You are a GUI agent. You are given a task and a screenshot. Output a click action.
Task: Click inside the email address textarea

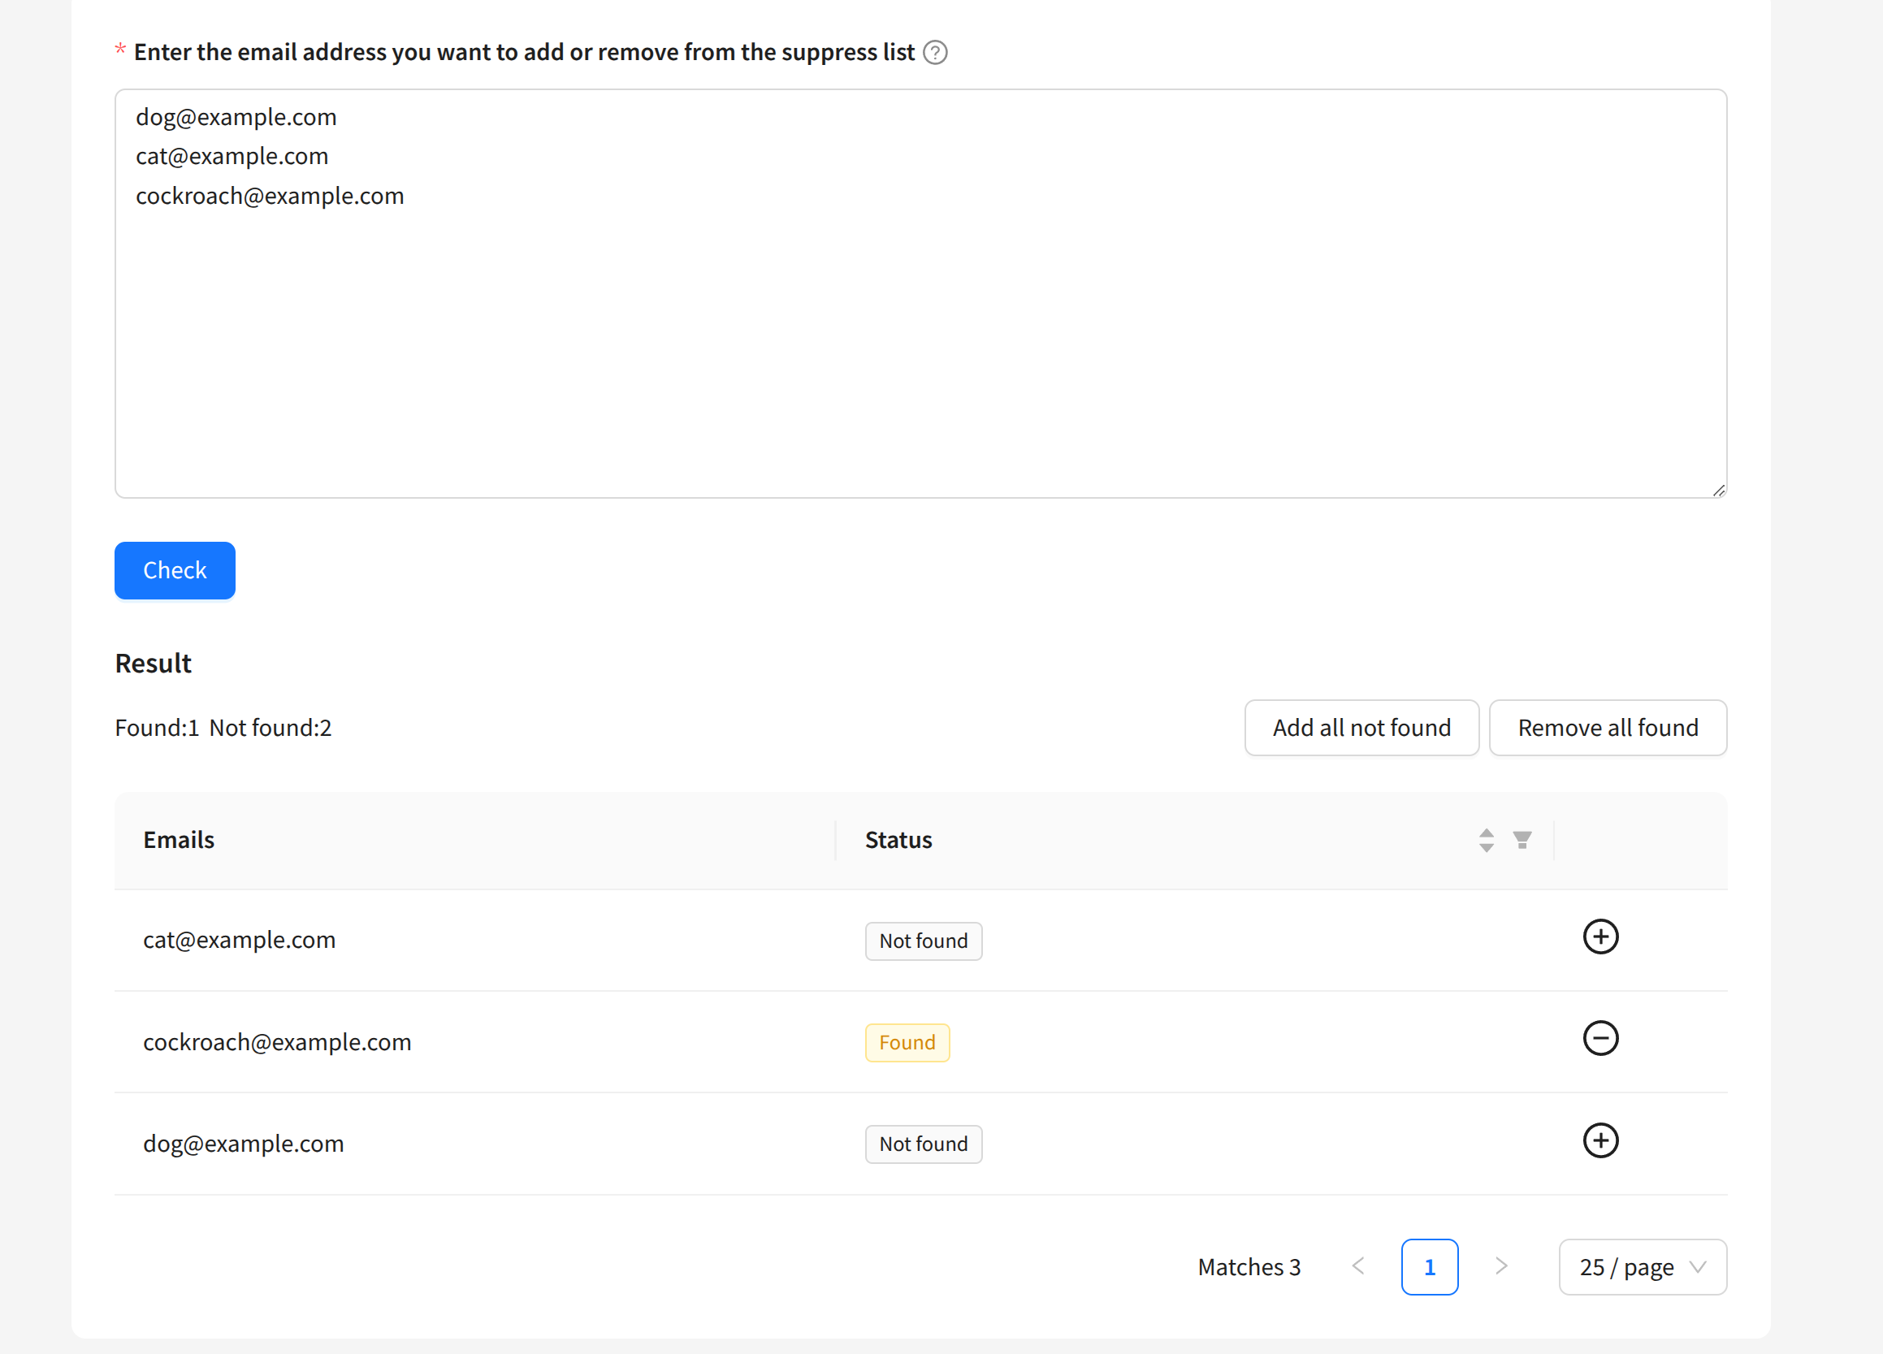click(x=920, y=332)
